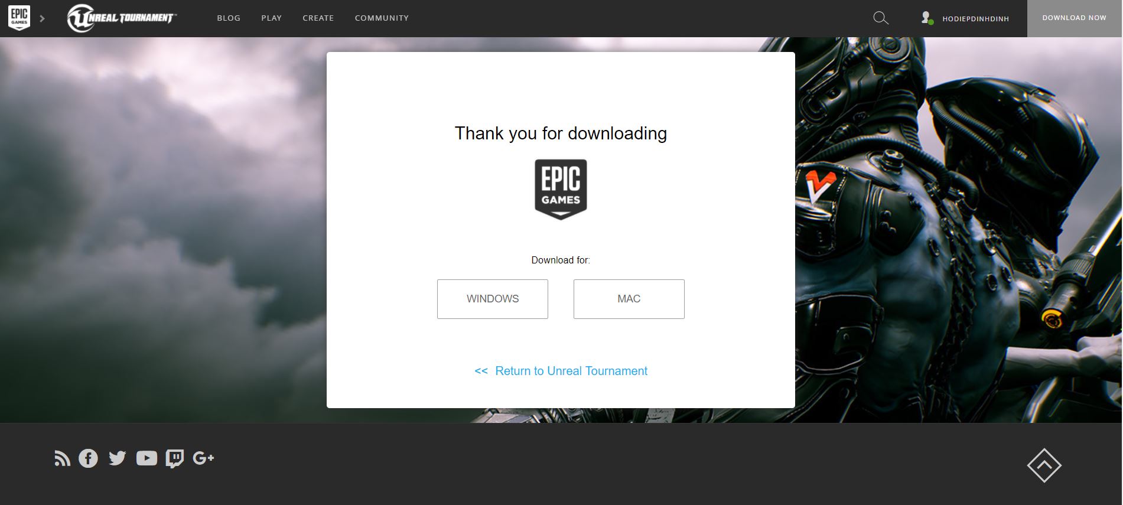
Task: Open the Twitter icon
Action: click(x=118, y=458)
